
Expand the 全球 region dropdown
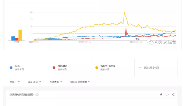tap(15, 82)
